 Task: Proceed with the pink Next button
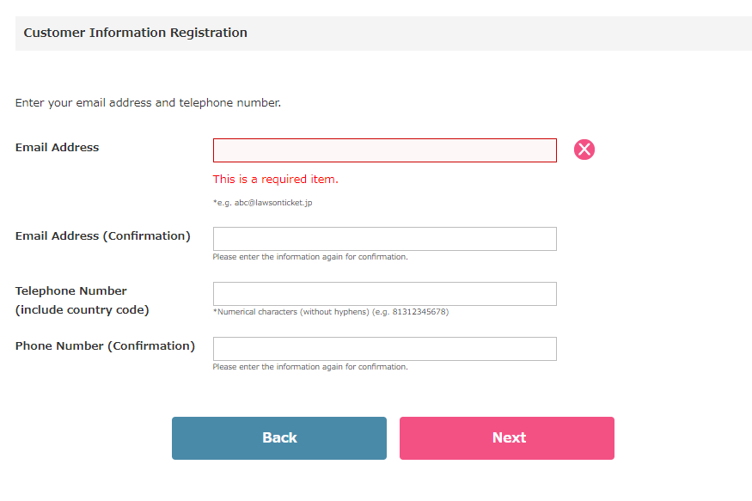click(x=507, y=438)
